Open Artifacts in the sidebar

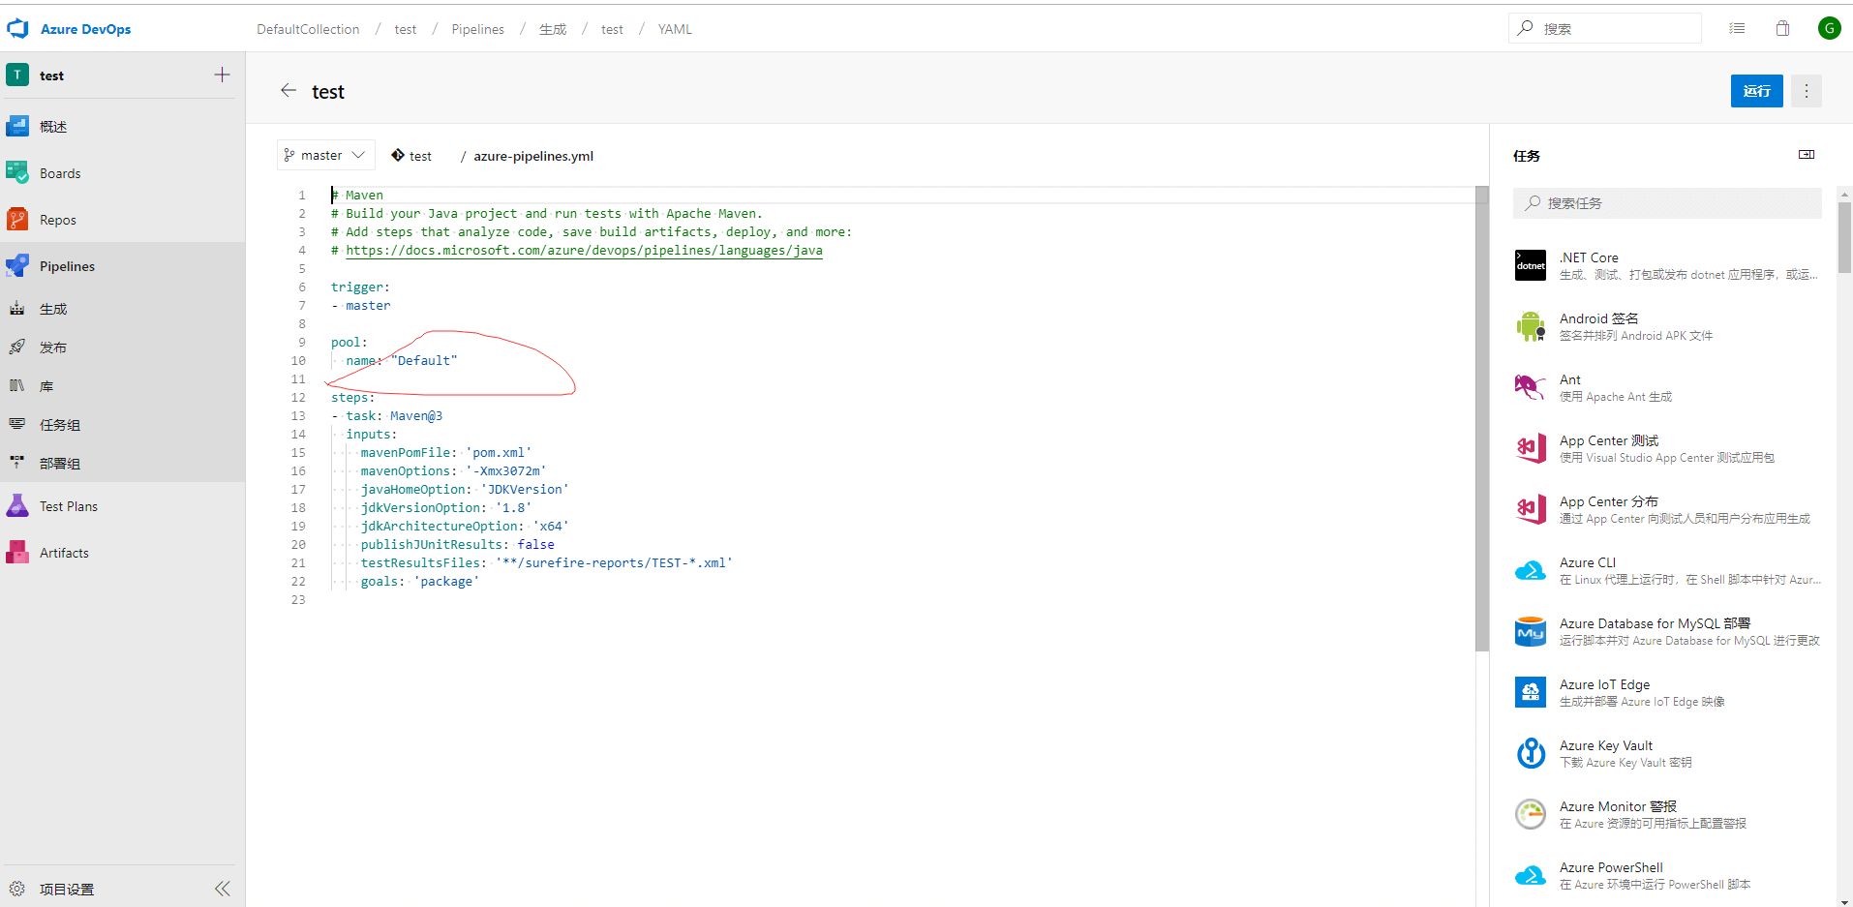pos(64,553)
